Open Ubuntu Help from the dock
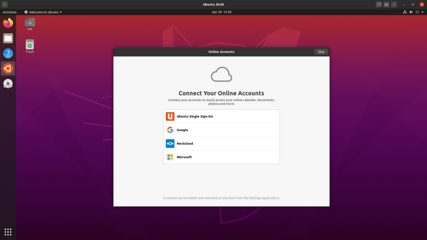Viewport: 427px width, 240px height. click(8, 53)
